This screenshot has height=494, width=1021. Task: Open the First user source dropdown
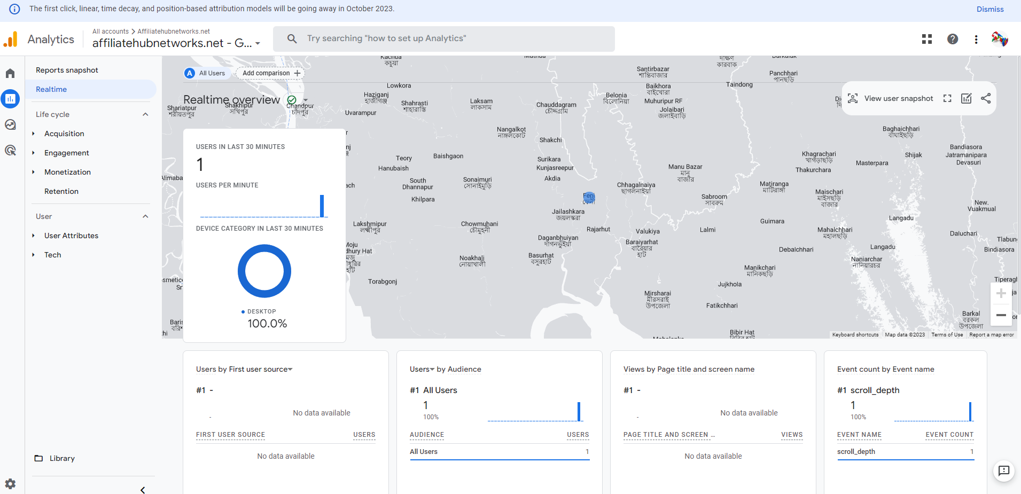click(x=290, y=370)
